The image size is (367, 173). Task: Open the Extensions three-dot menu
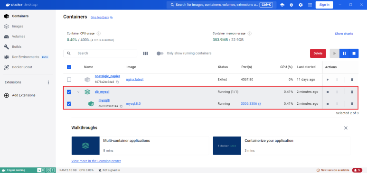48,82
